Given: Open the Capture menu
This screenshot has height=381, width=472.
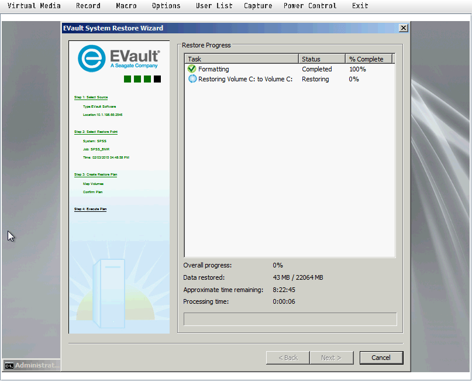Looking at the screenshot, I should pyautogui.click(x=258, y=6).
